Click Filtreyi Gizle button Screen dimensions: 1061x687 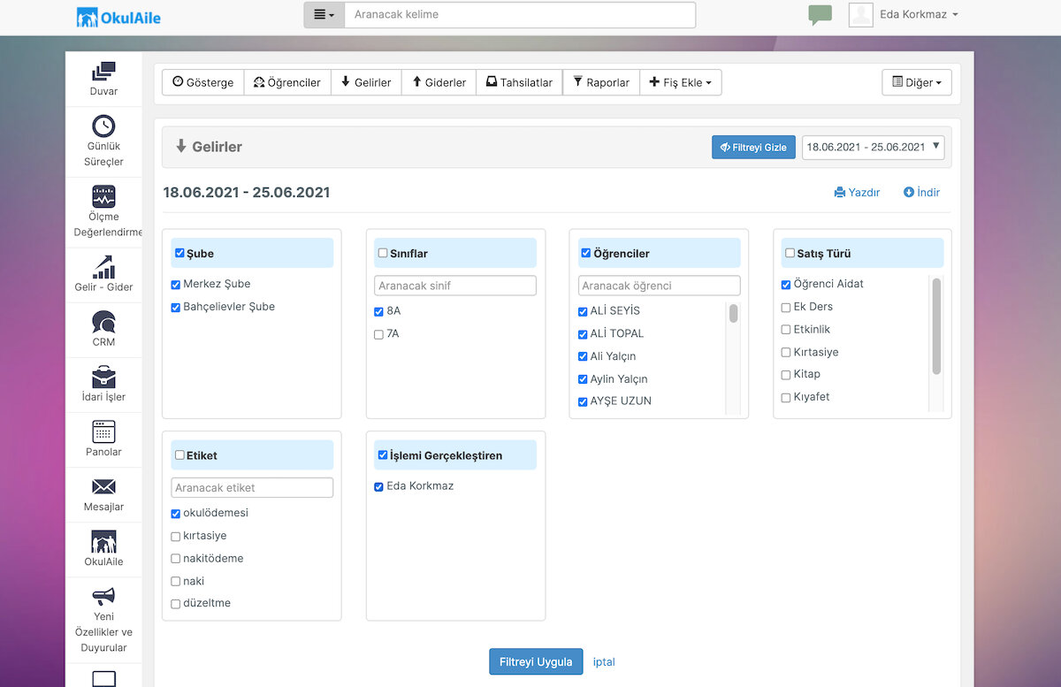click(x=753, y=147)
